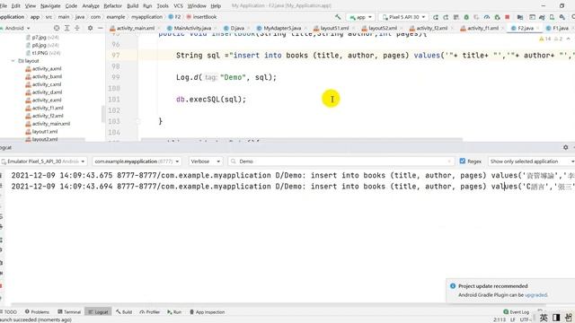Click the warnings indicator in editor

(x=550, y=39)
